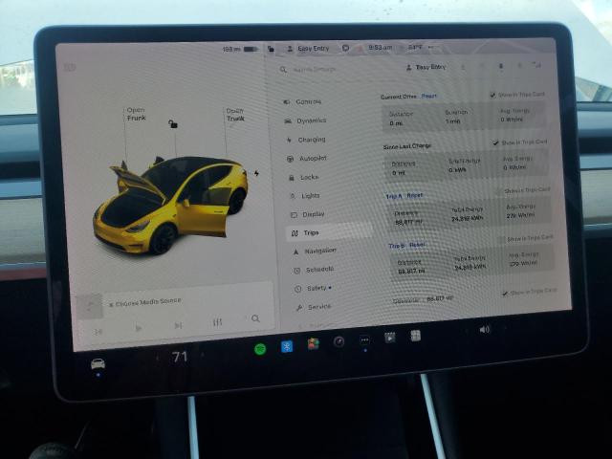Tap the unlock padlock icon above car
The image size is (612, 459).
pyautogui.click(x=173, y=124)
